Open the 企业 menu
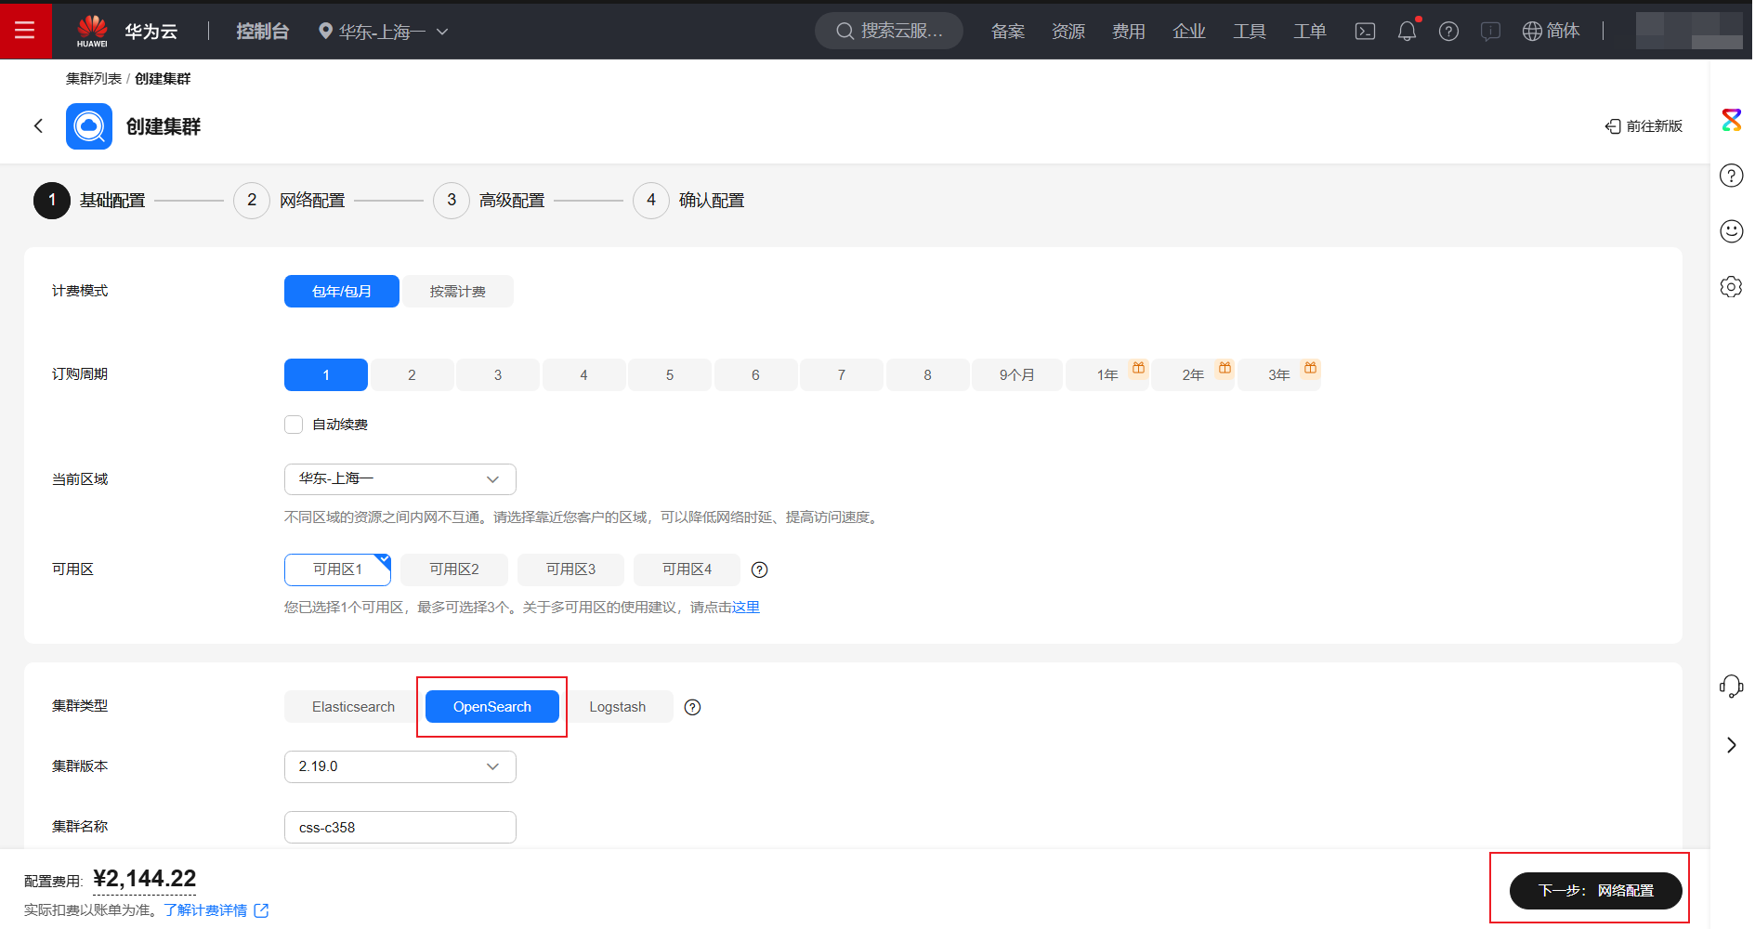The image size is (1755, 929). tap(1189, 32)
